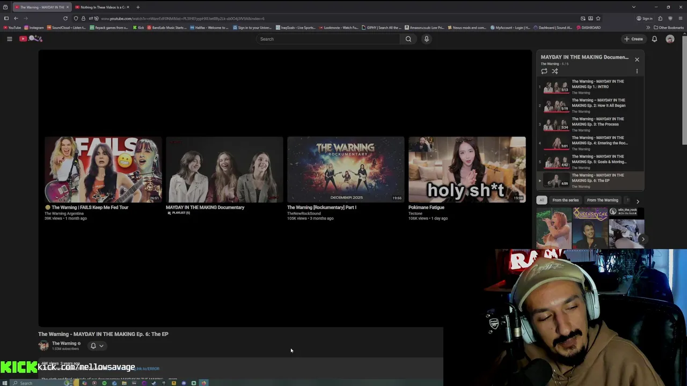Image resolution: width=687 pixels, height=386 pixels.
Task: Open the red-haired singer short thumbnail
Action: click(x=554, y=228)
